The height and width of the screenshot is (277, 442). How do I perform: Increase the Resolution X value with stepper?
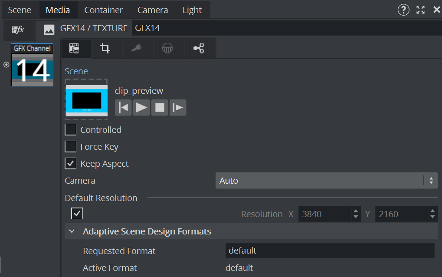tap(356, 211)
